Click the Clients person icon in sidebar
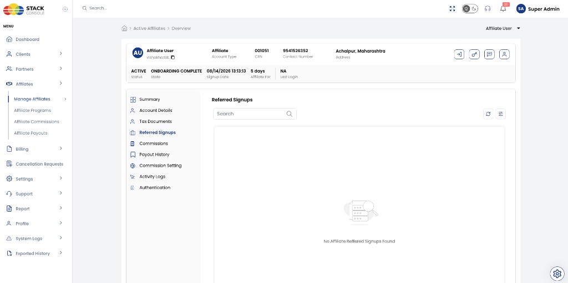Viewport: 568px width, 283px height. click(x=9, y=54)
